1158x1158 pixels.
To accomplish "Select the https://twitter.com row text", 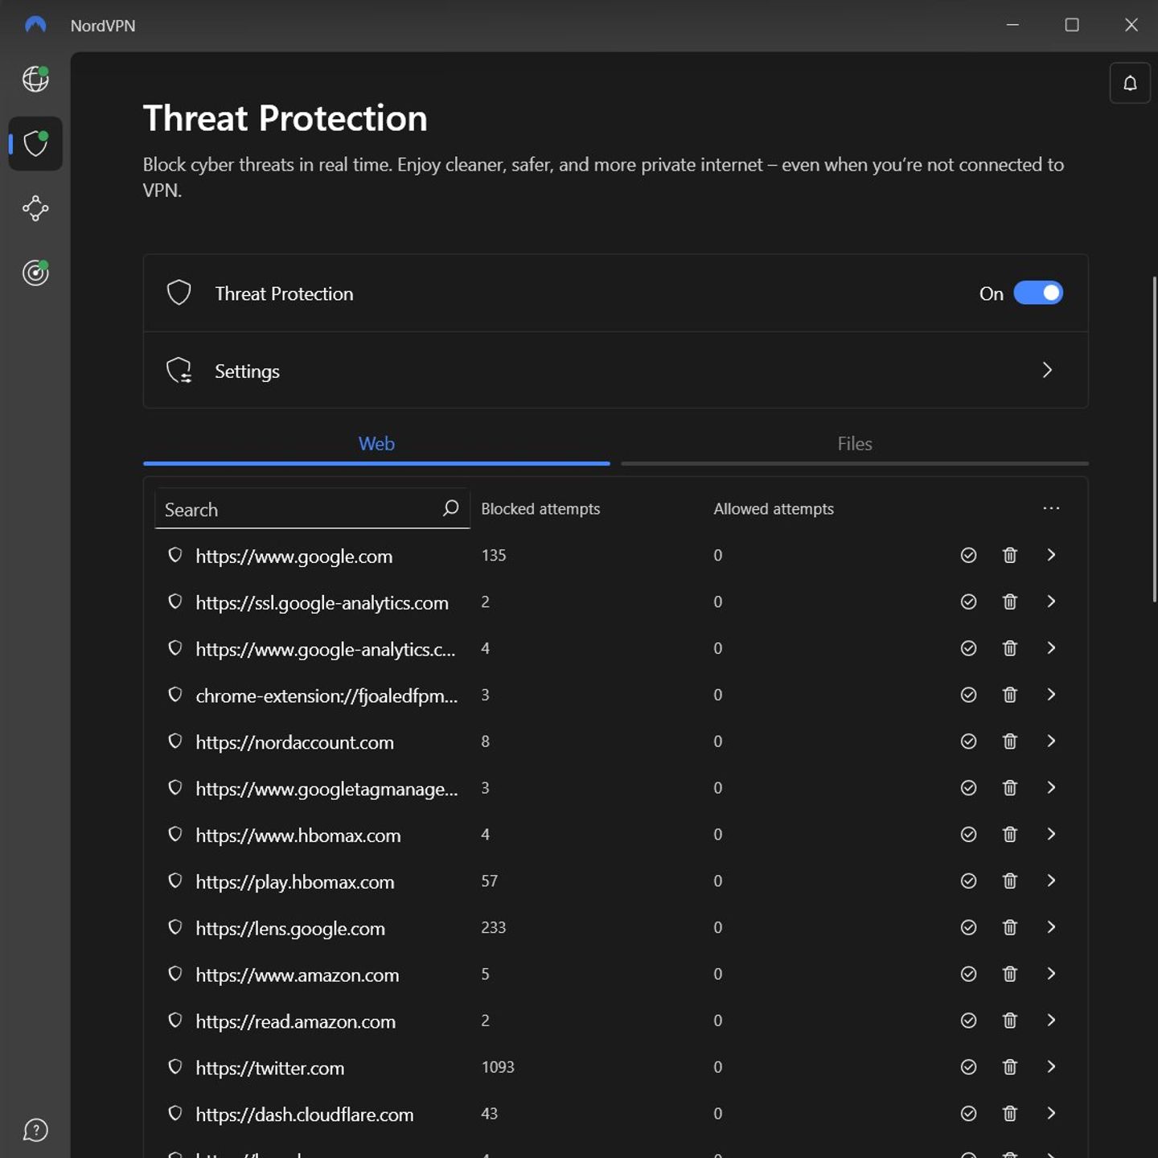I will click(269, 1069).
